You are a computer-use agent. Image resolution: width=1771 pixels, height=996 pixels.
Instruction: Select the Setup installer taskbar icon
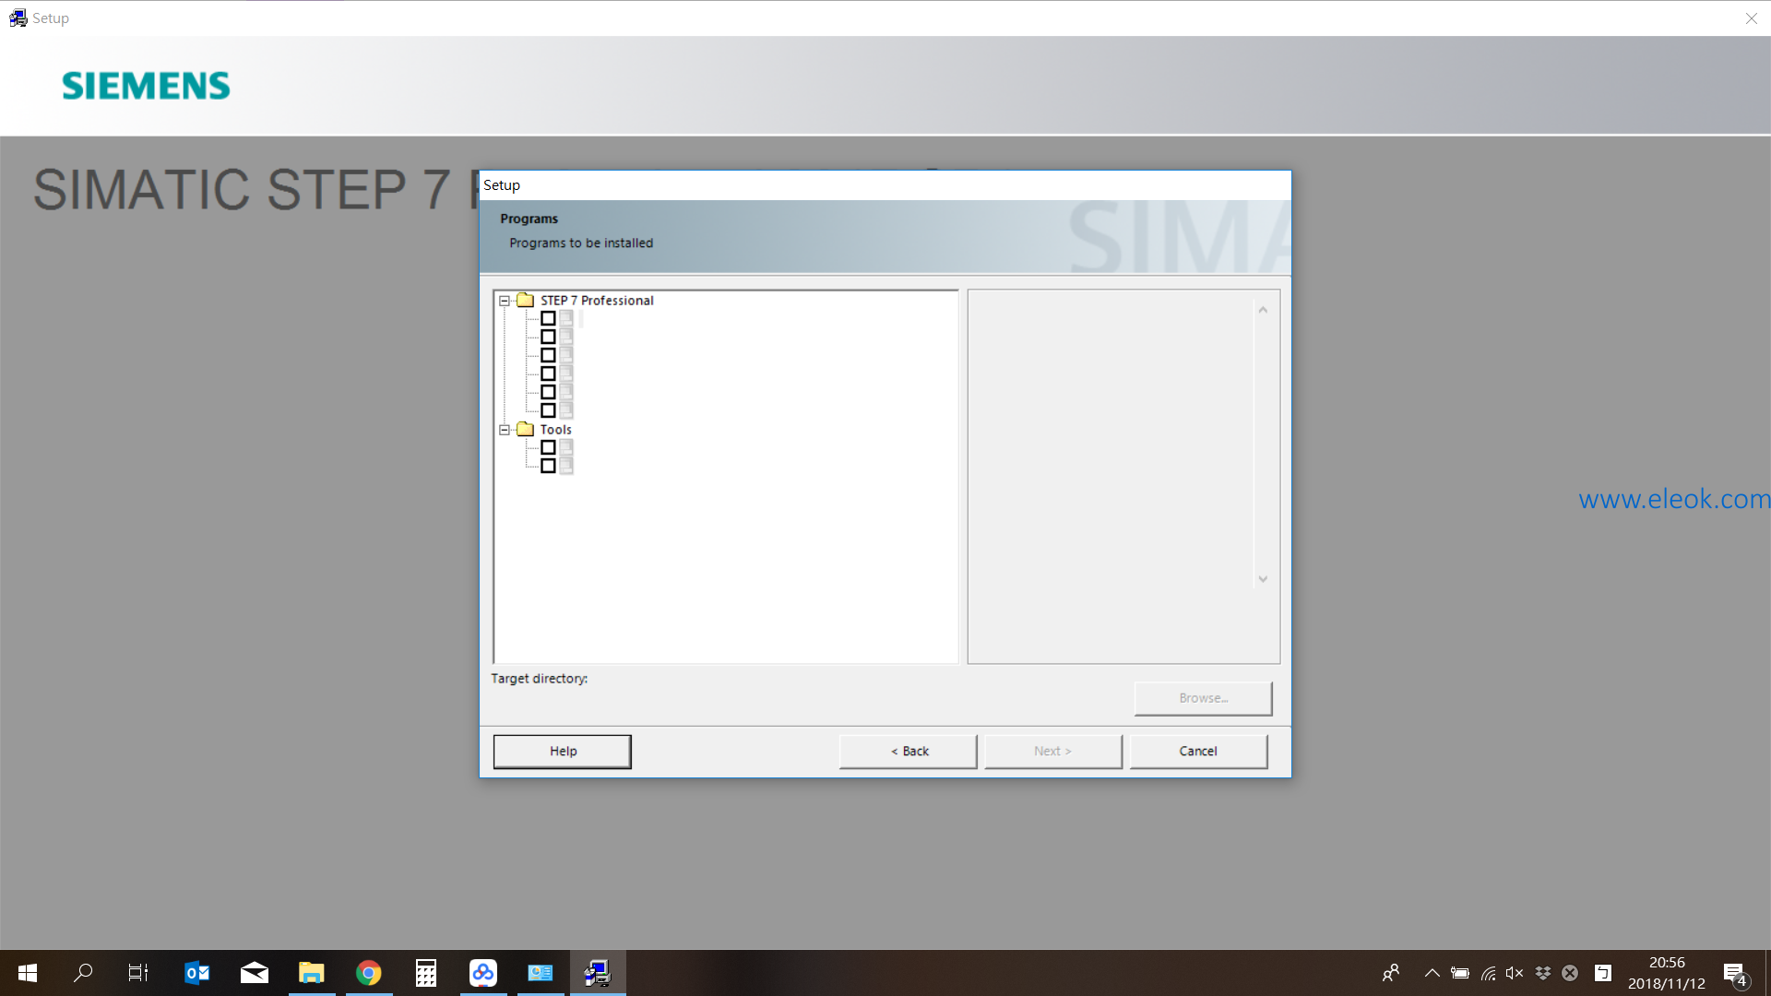(x=598, y=973)
